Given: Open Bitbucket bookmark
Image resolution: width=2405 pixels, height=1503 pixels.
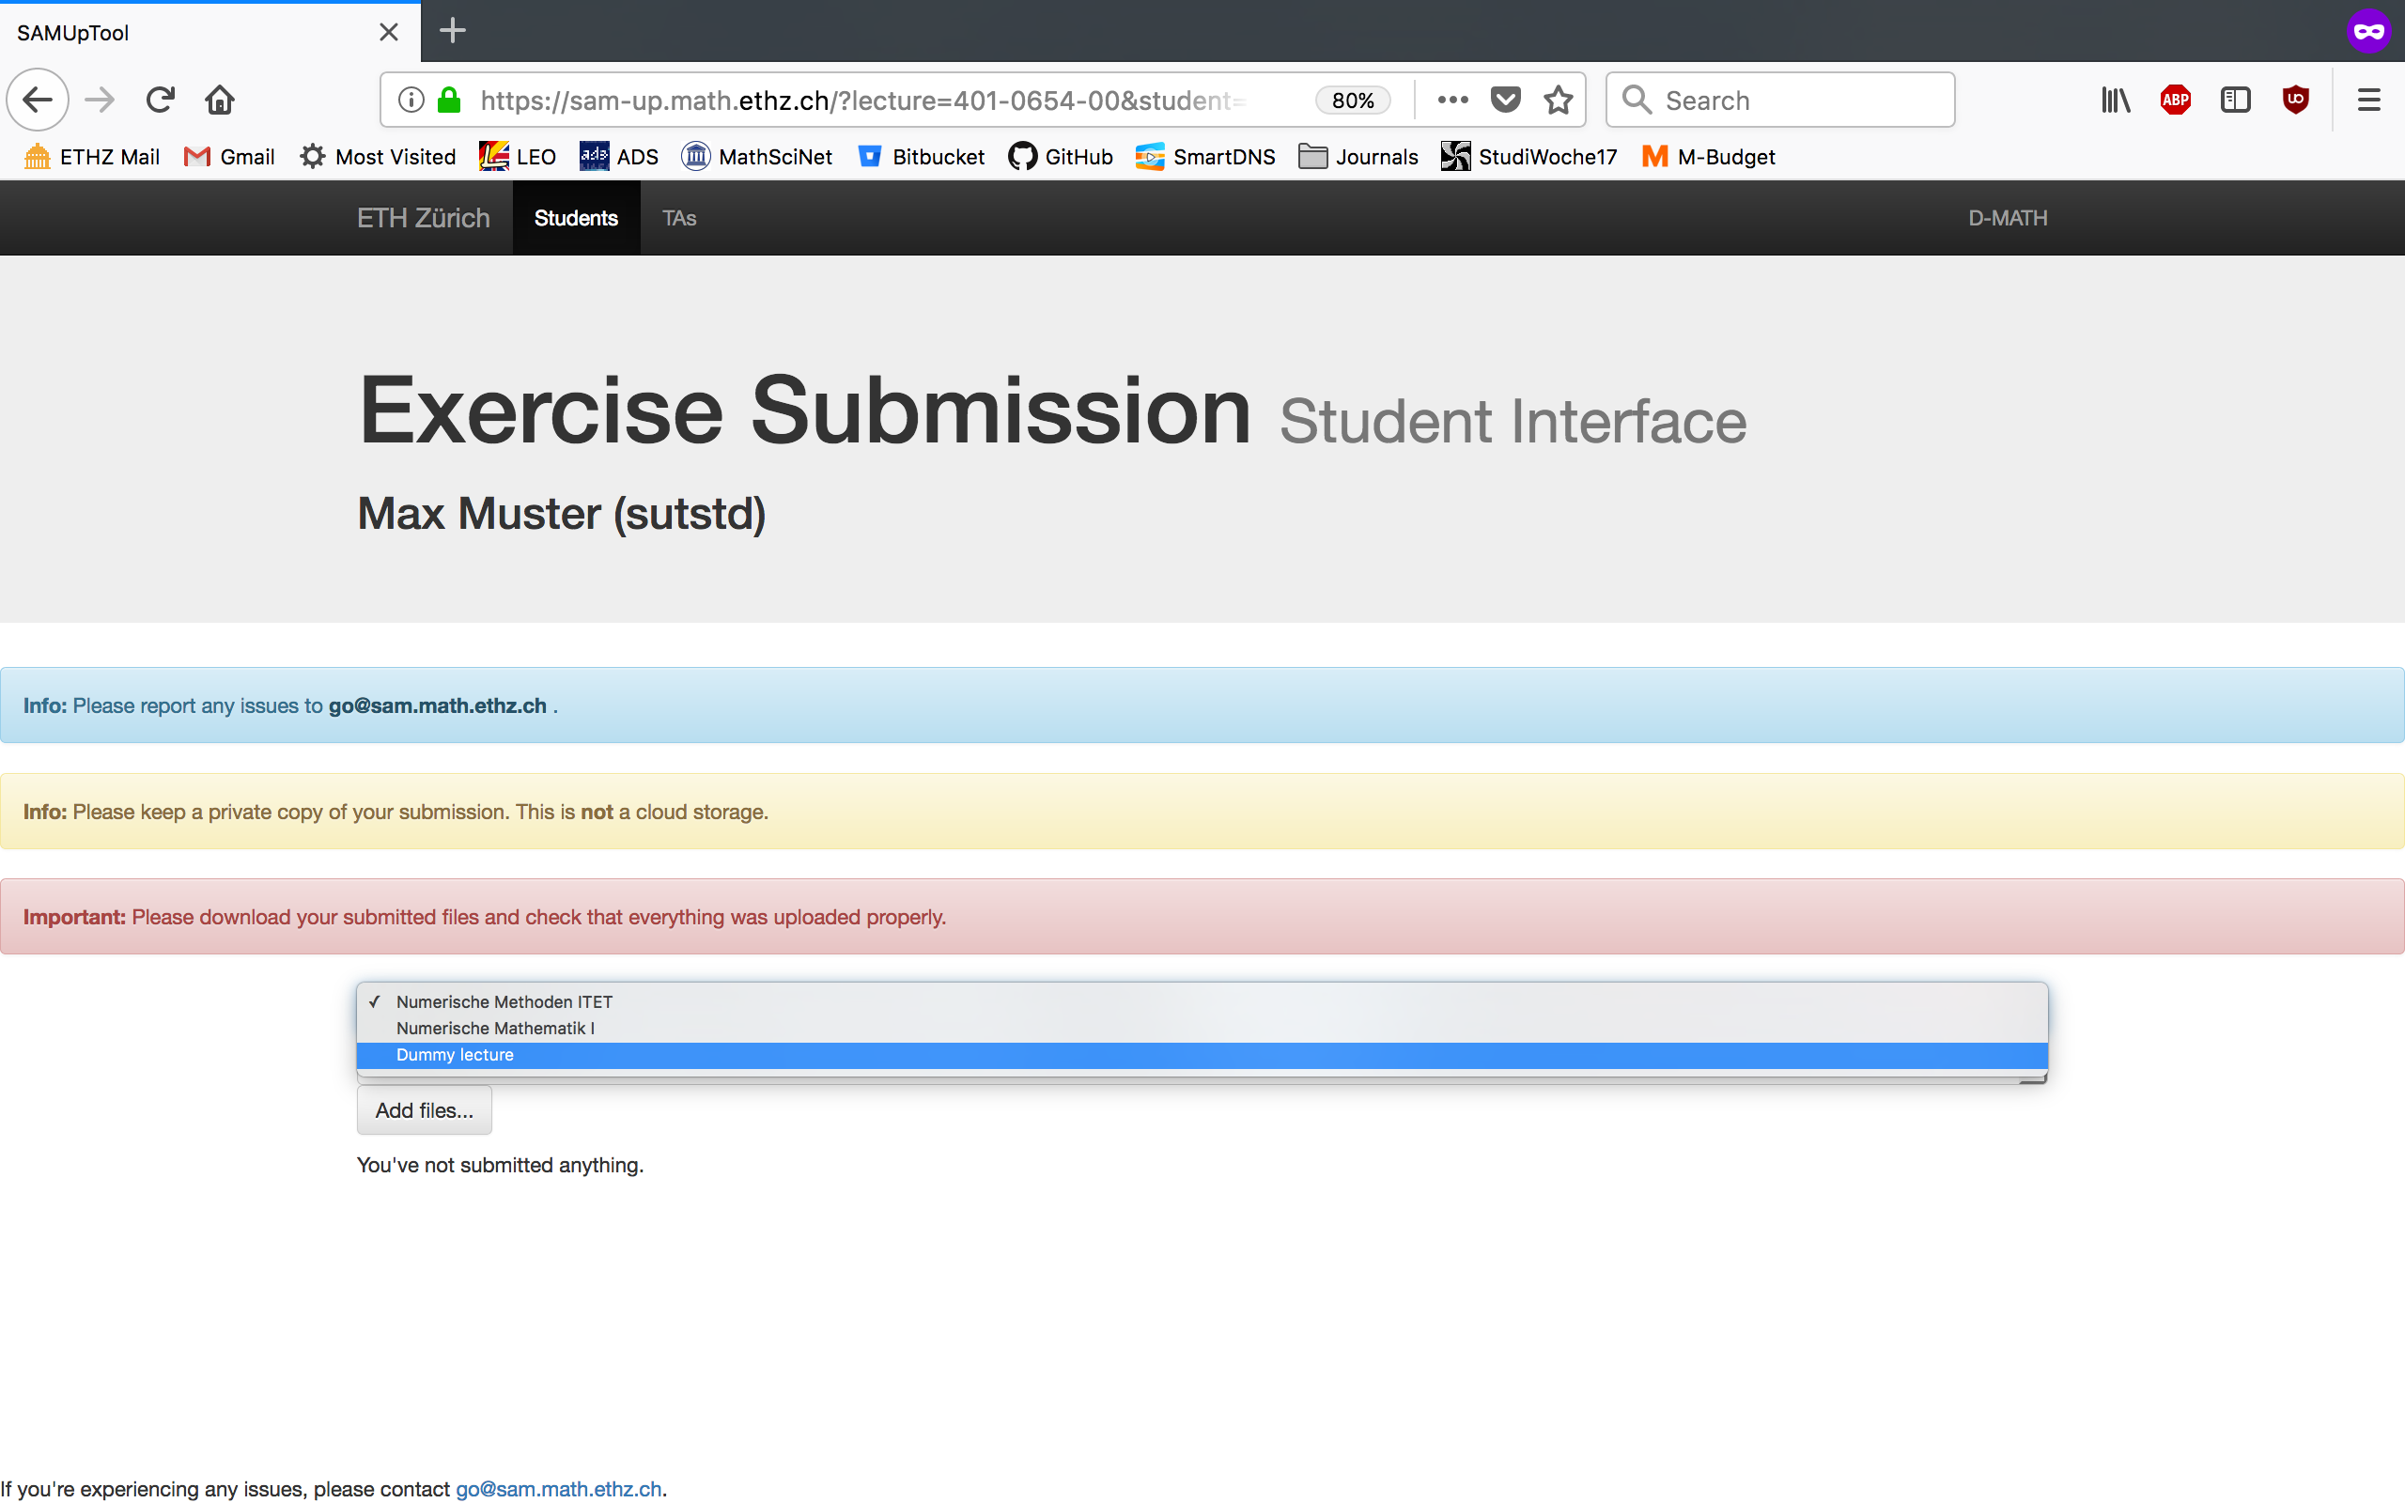Looking at the screenshot, I should (x=922, y=156).
